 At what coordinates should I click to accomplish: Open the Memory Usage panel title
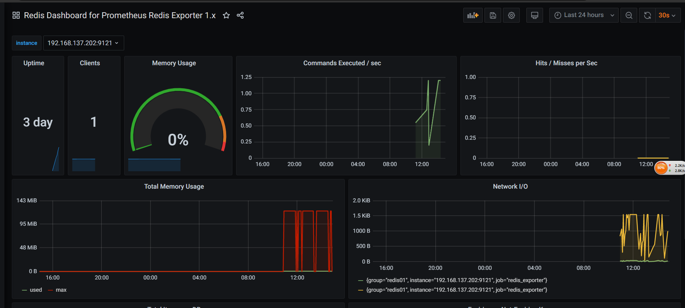click(174, 63)
